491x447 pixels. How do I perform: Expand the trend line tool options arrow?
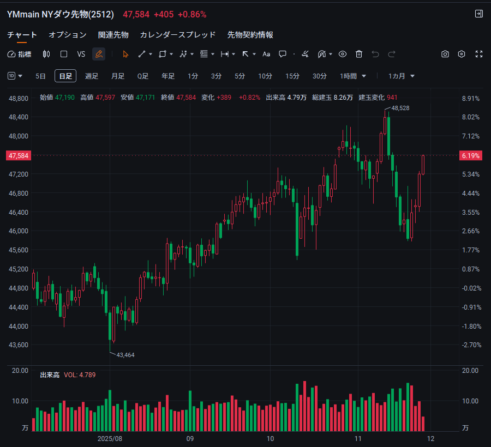pos(150,54)
